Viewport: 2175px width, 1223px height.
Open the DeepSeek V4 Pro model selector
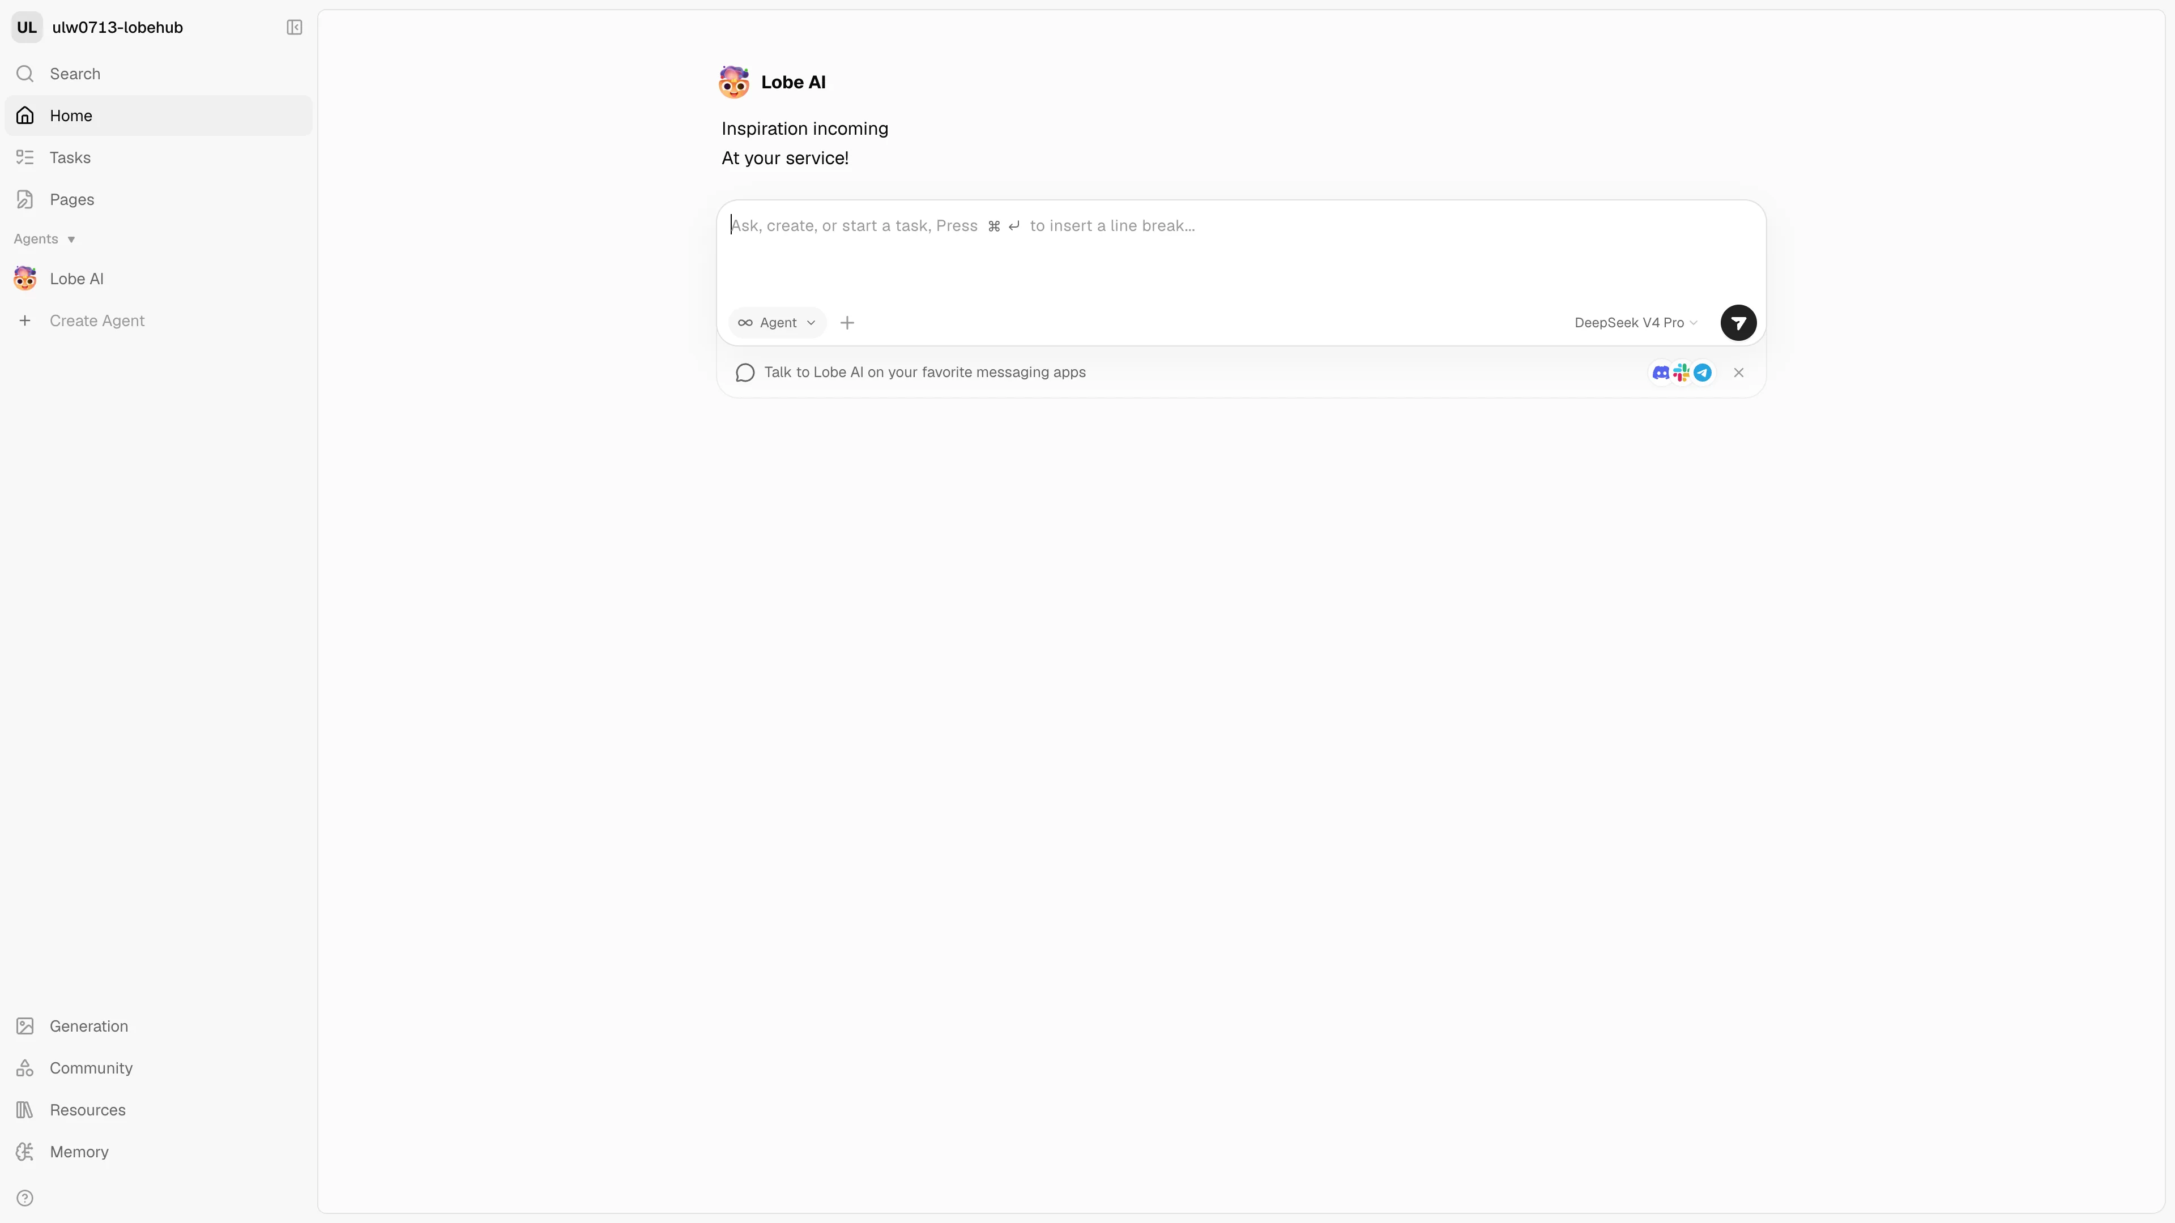pyautogui.click(x=1635, y=322)
